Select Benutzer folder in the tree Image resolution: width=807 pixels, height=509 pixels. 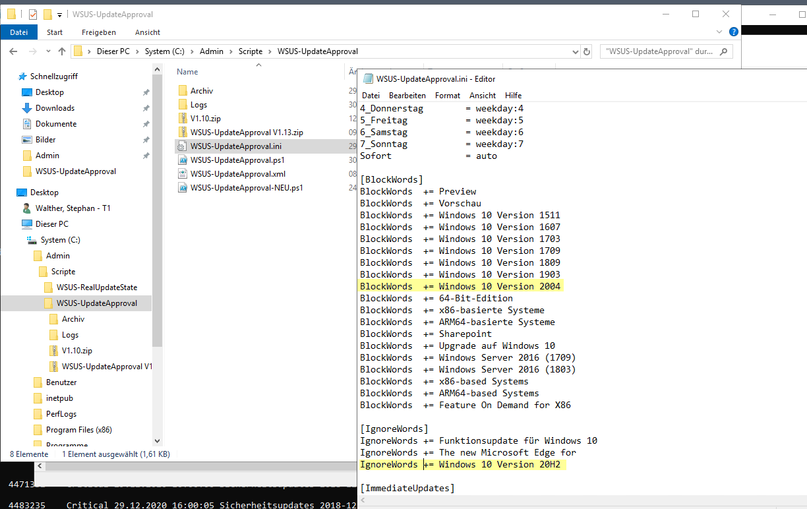[x=61, y=382]
